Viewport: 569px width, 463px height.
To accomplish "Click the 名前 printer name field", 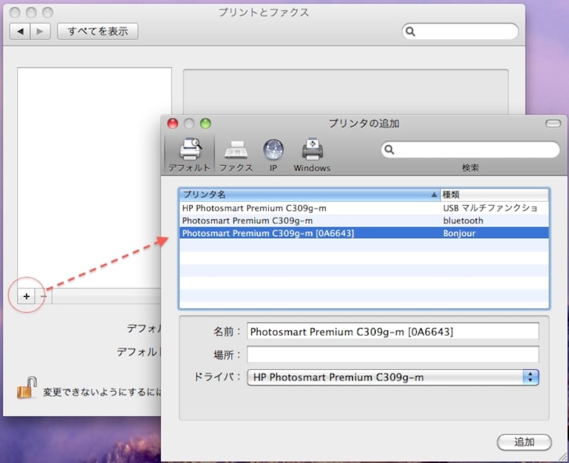I will [x=391, y=331].
